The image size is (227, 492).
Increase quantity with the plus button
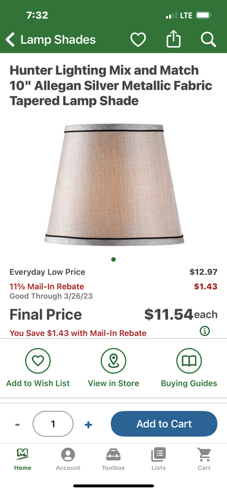pyautogui.click(x=88, y=424)
